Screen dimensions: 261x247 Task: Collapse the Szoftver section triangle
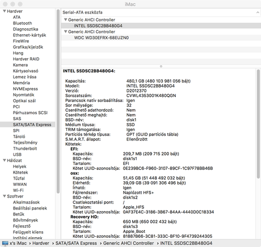pyautogui.click(x=4, y=196)
